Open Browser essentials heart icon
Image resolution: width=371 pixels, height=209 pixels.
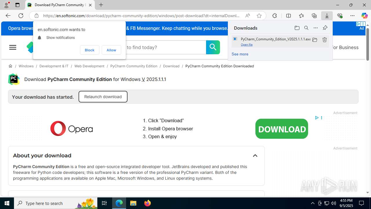(x=340, y=16)
